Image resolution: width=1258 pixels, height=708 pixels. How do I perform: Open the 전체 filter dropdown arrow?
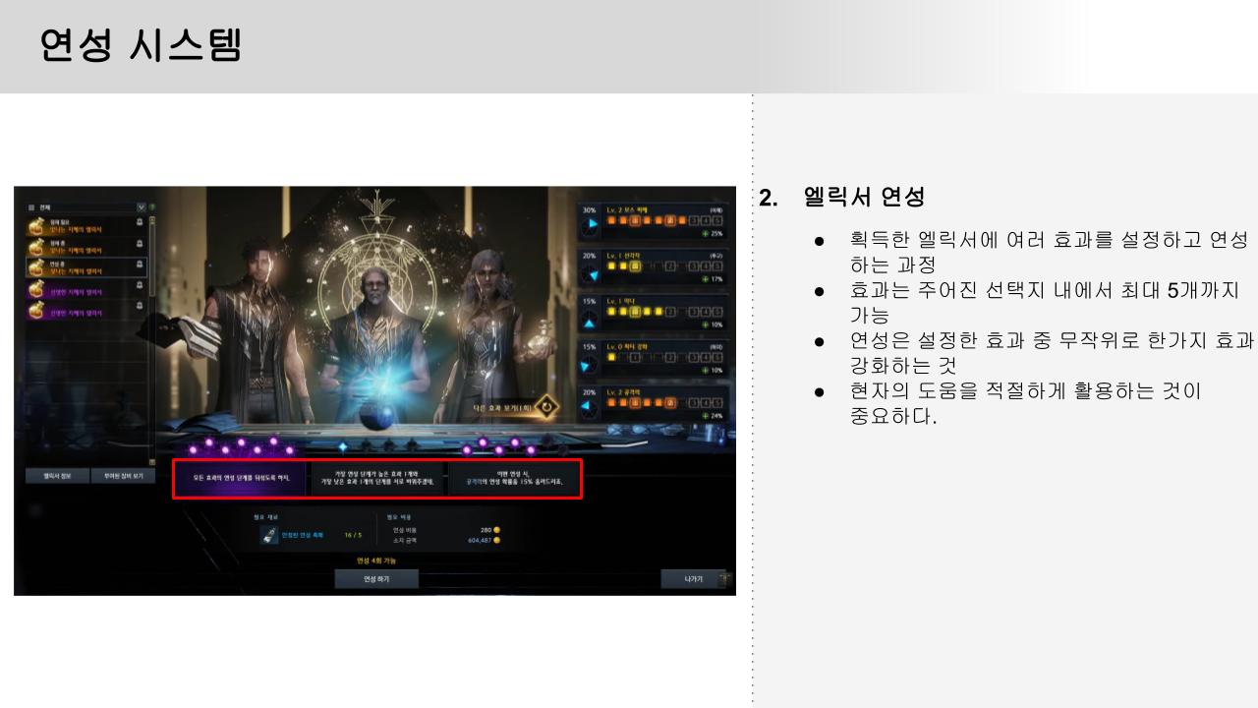[x=141, y=206]
